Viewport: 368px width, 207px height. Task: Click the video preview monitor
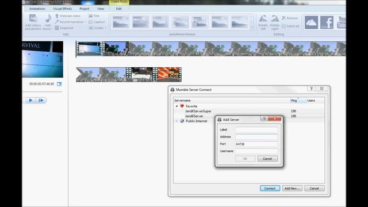(43, 59)
